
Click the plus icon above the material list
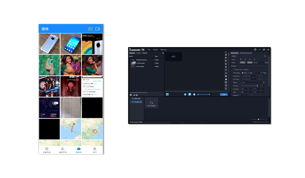click(163, 53)
